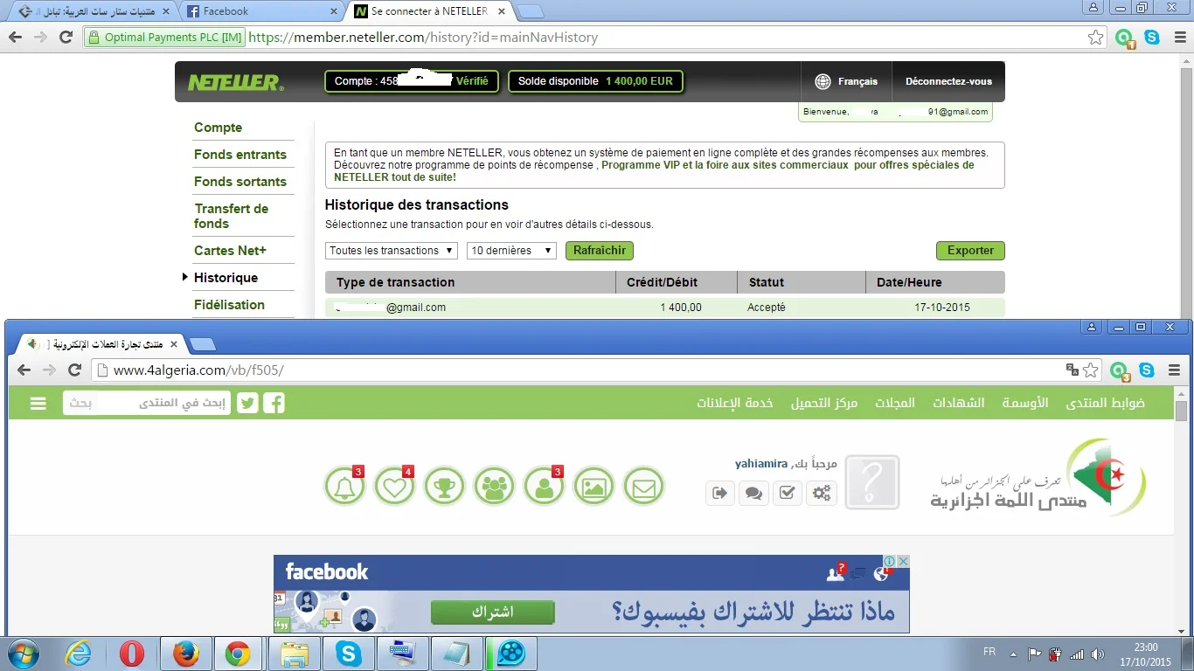Image resolution: width=1194 pixels, height=671 pixels.
Task: Click the green Rafraîchir button
Action: pyautogui.click(x=600, y=251)
